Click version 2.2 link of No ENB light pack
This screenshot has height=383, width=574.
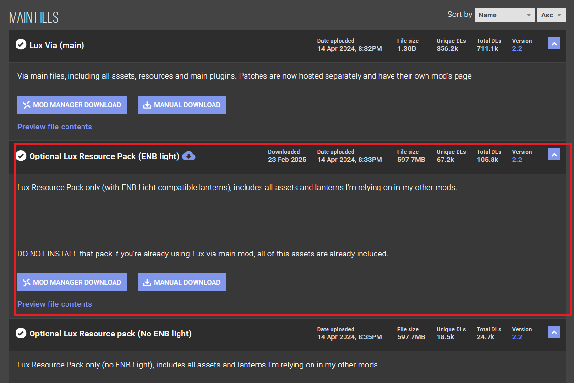tap(517, 337)
